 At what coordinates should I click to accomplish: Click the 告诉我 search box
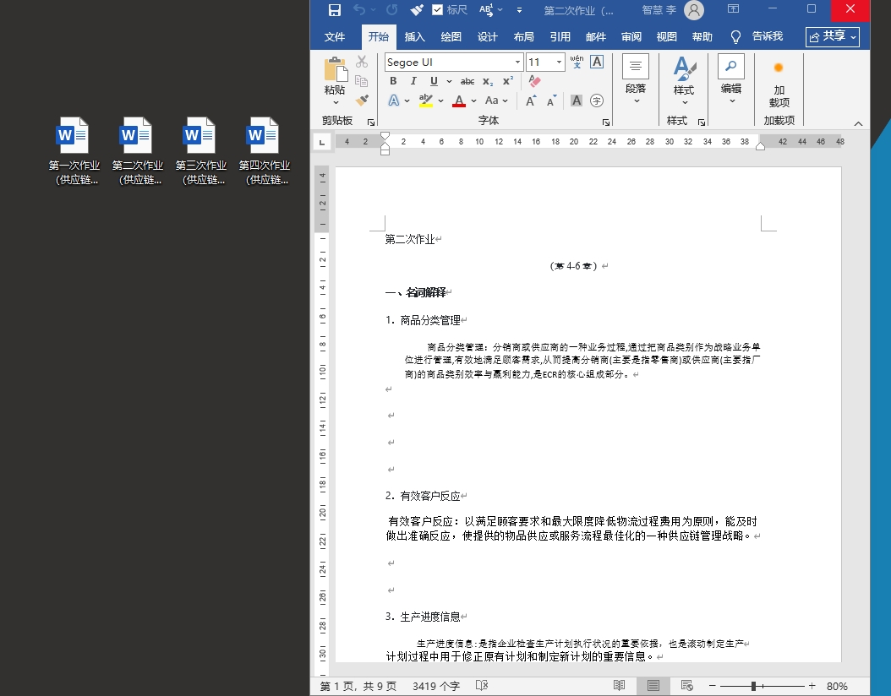(757, 37)
